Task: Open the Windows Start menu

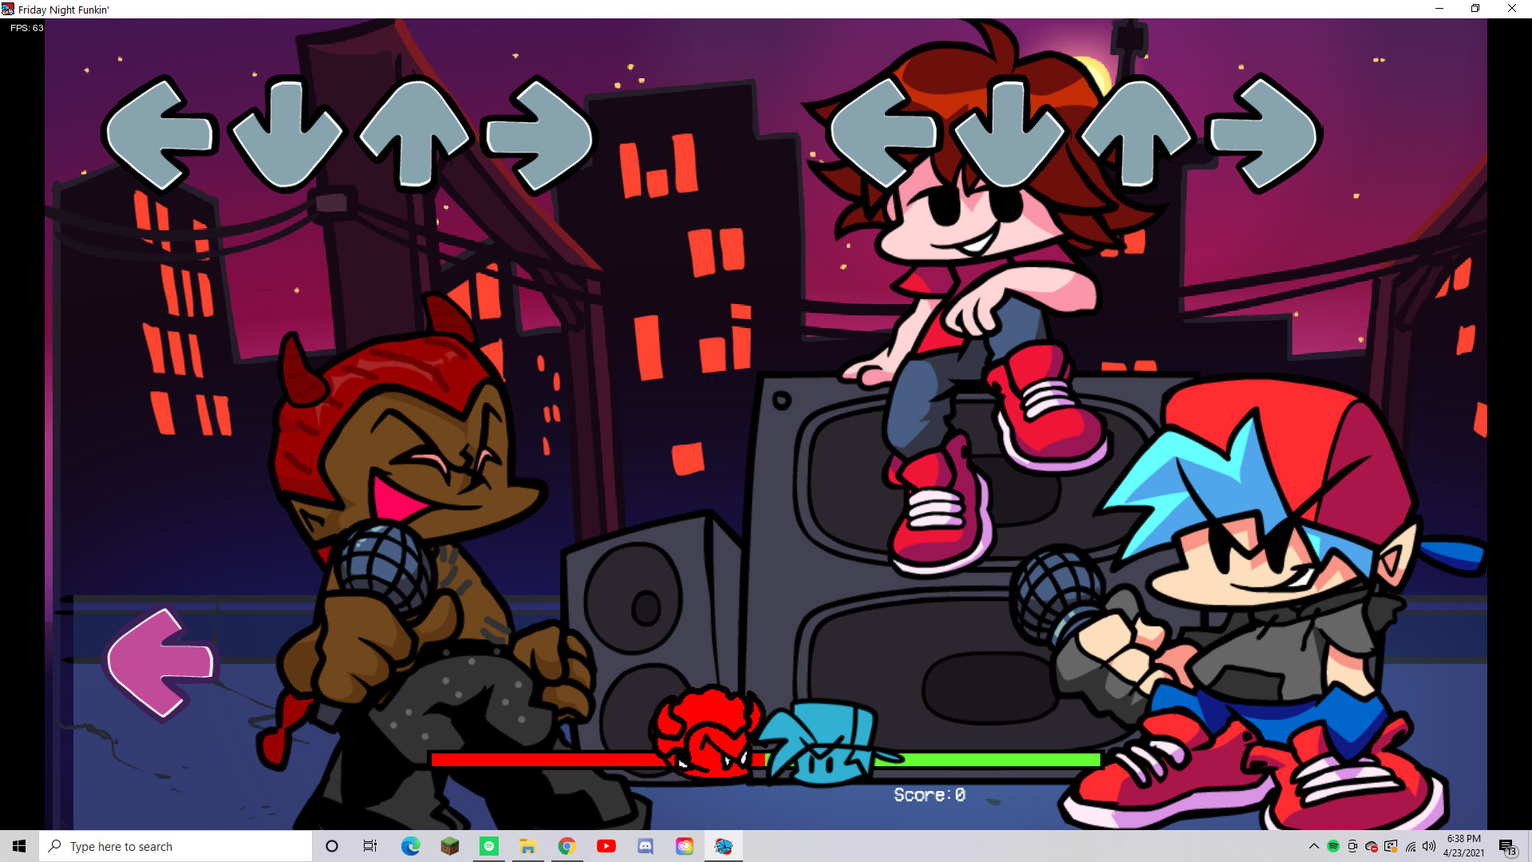Action: [x=19, y=846]
